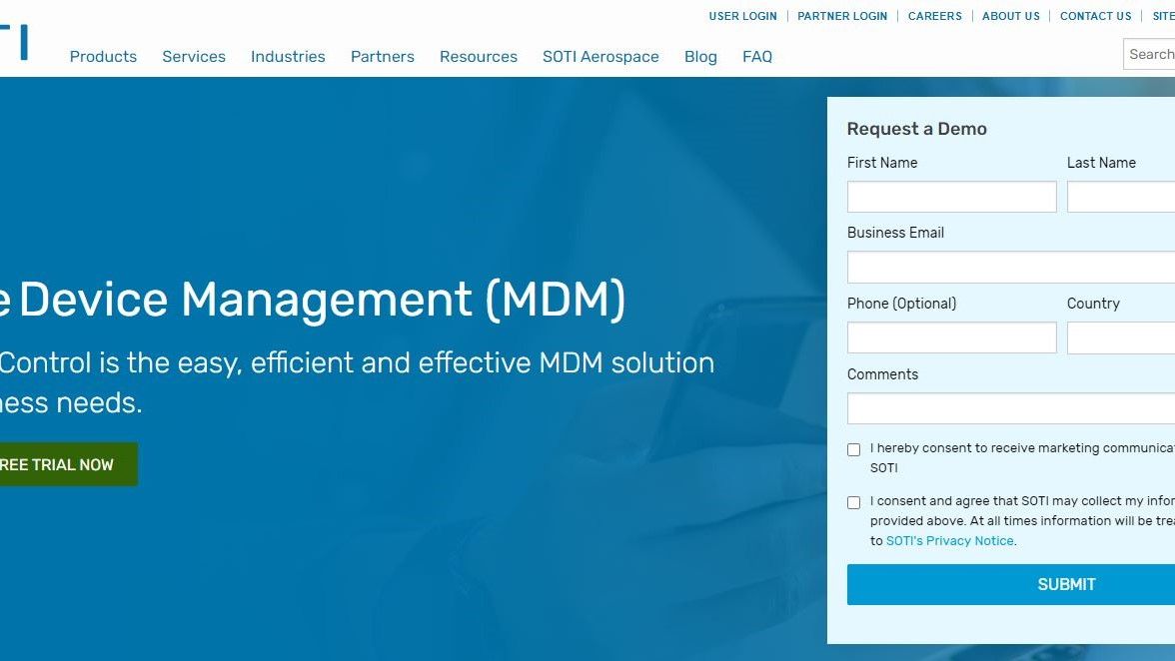Click the SOTI logo
This screenshot has width=1175, height=661.
(14, 41)
